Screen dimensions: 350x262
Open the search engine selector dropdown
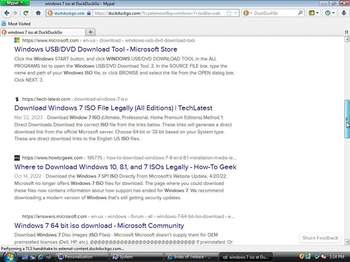(247, 13)
